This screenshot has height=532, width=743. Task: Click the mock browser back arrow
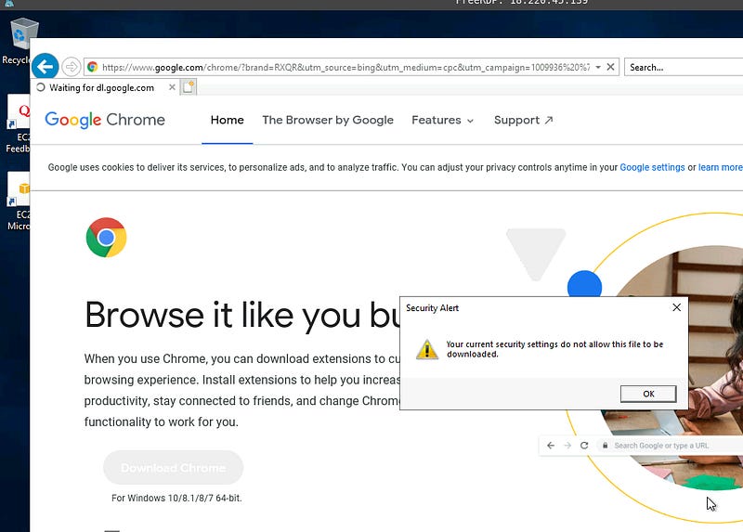click(550, 446)
